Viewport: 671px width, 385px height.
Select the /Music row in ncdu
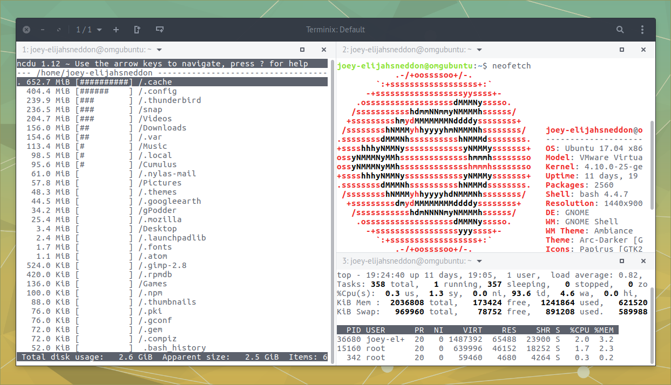click(172, 146)
